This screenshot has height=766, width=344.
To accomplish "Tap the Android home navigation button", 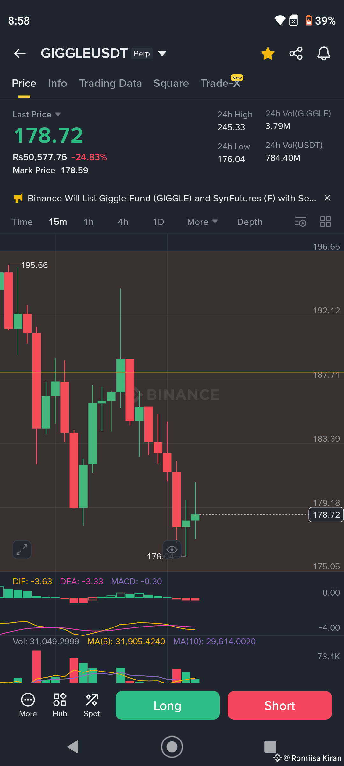I will (172, 747).
